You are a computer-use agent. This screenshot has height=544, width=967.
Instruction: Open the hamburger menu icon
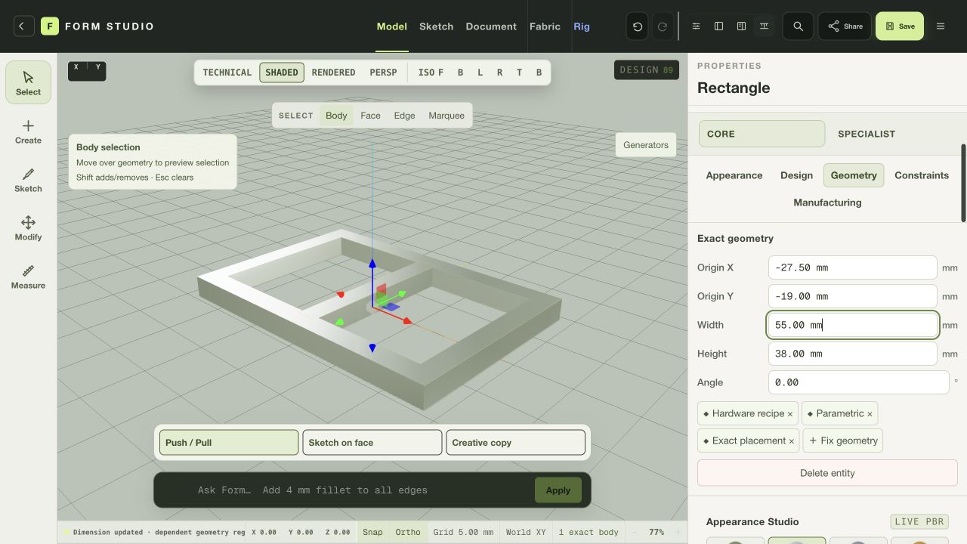click(x=941, y=26)
